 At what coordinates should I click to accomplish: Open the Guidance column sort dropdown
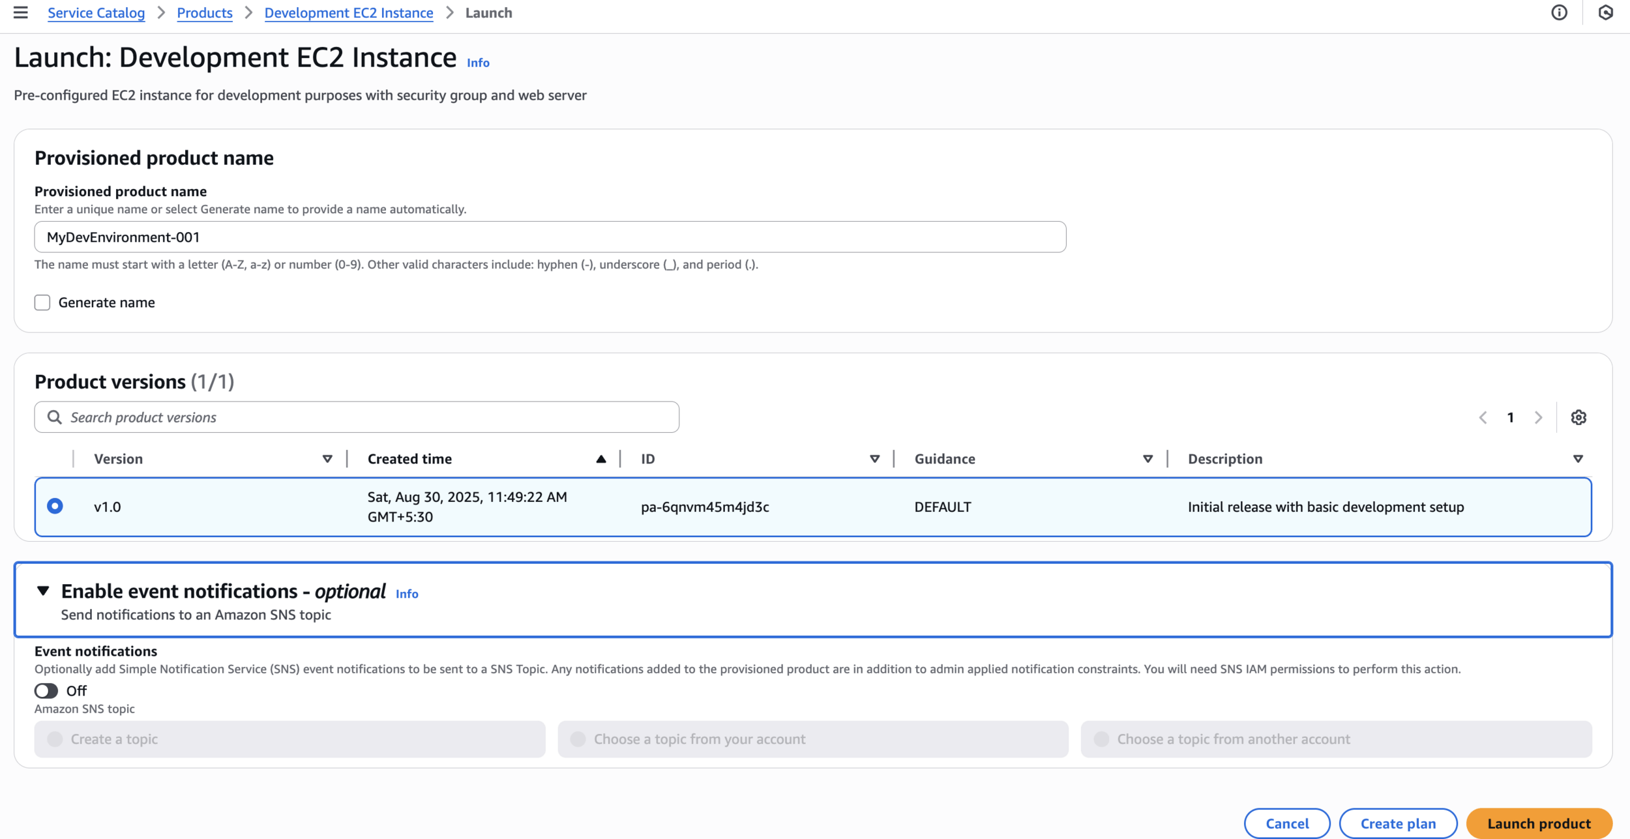1148,459
